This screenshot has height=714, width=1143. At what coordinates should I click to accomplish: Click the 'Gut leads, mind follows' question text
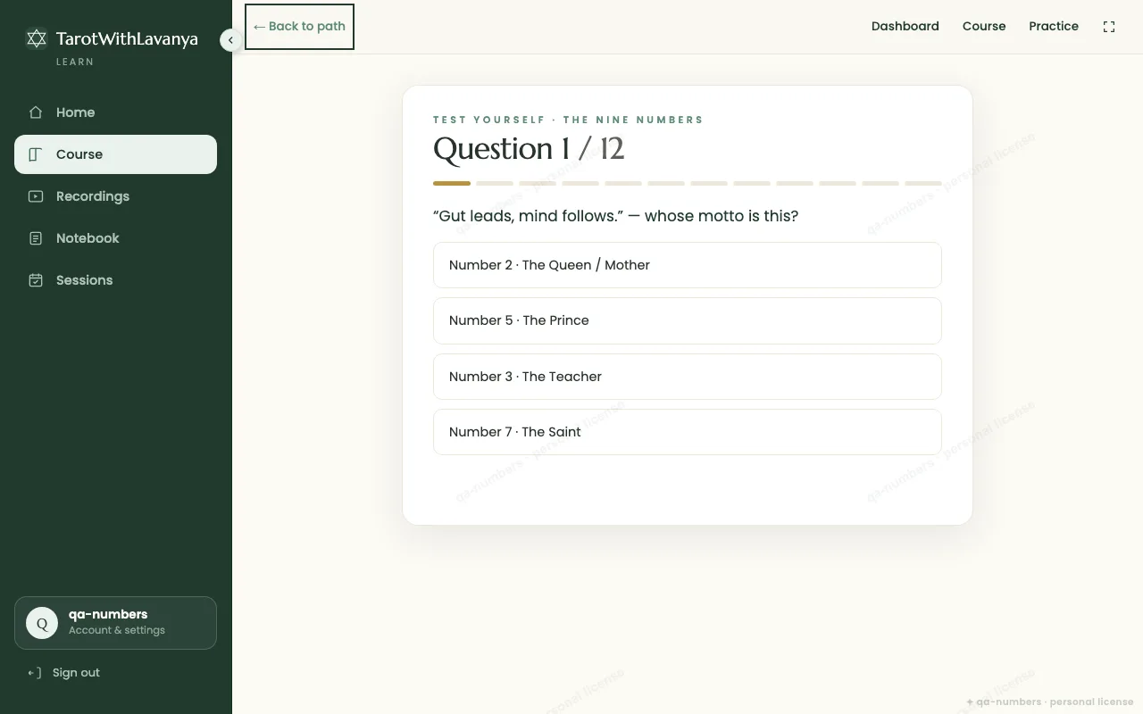pos(615,216)
